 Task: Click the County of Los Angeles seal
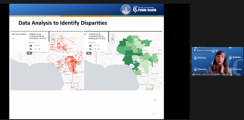pos(125,10)
